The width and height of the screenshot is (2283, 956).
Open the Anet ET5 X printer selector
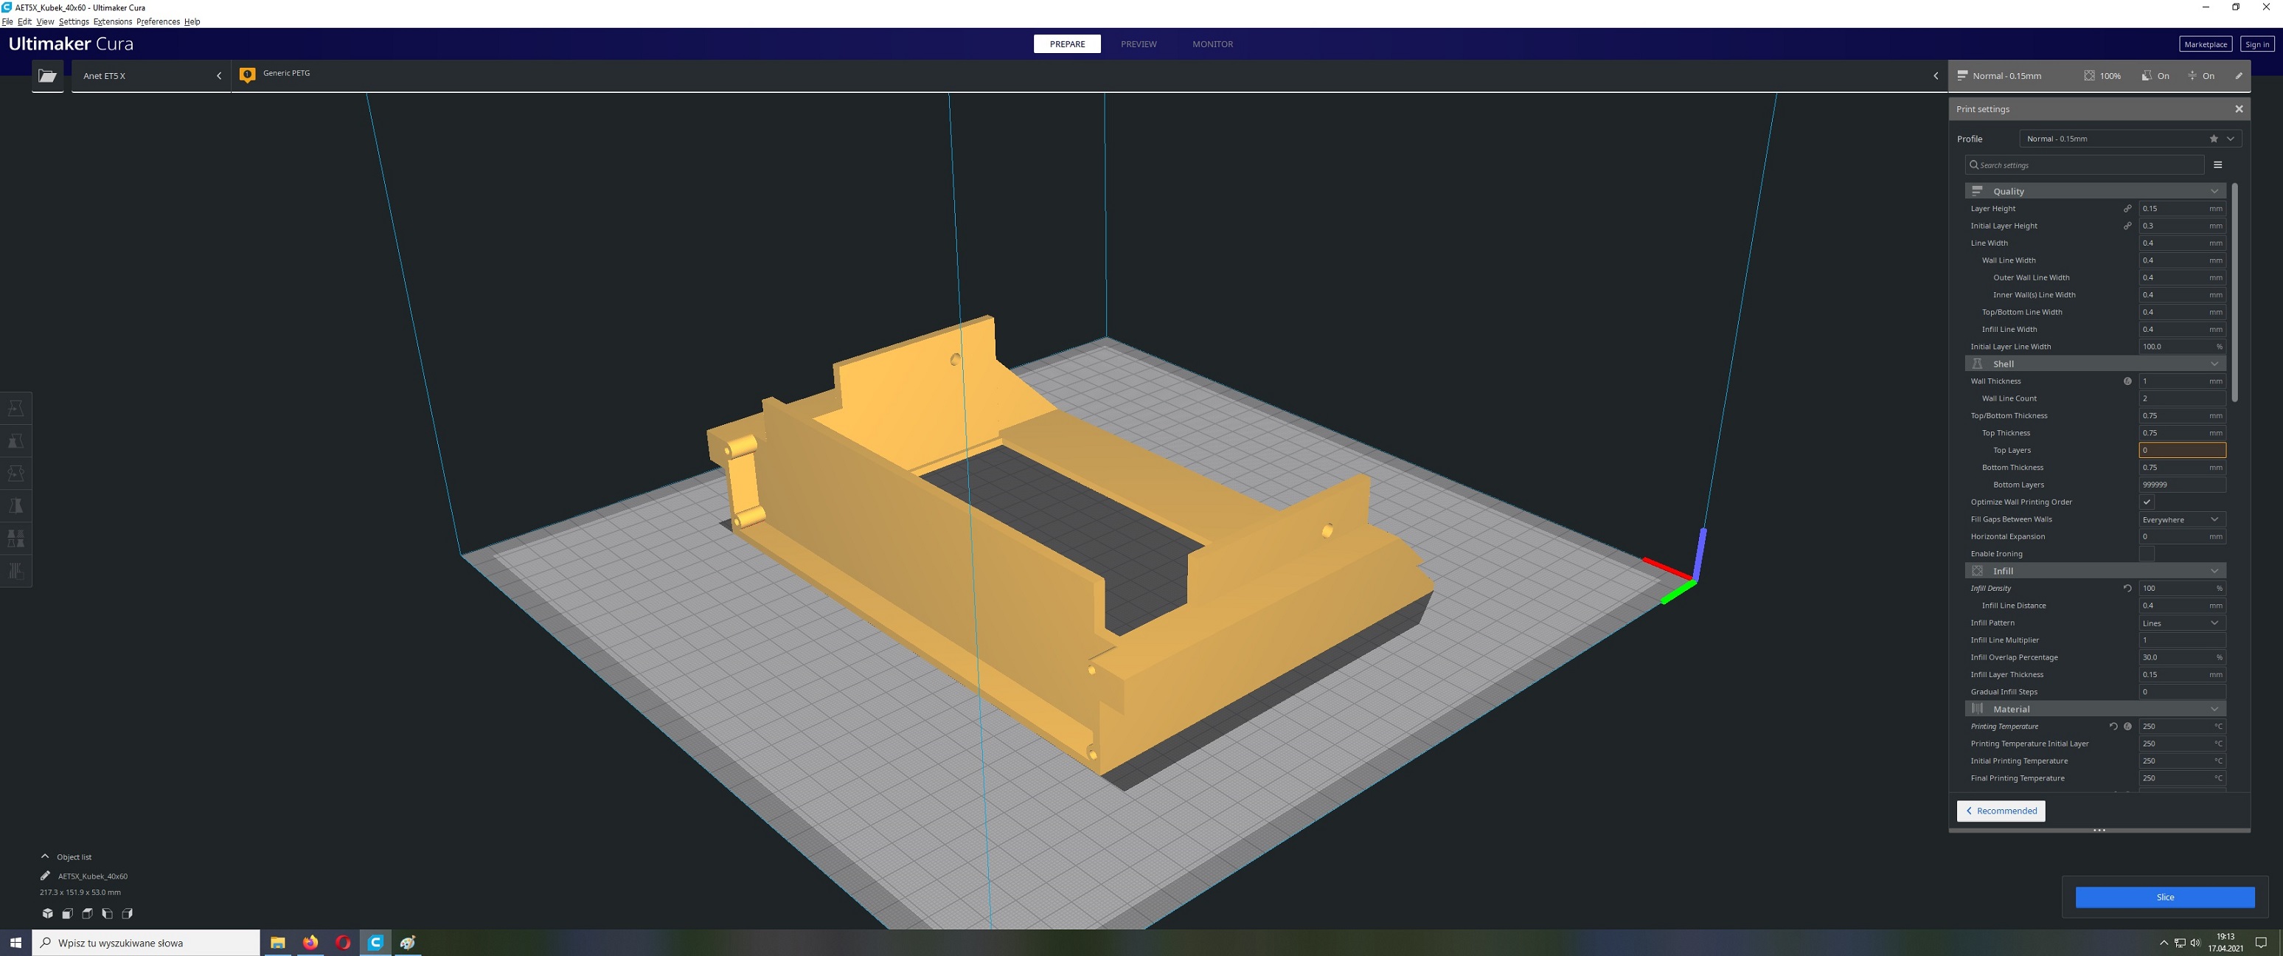tap(150, 76)
